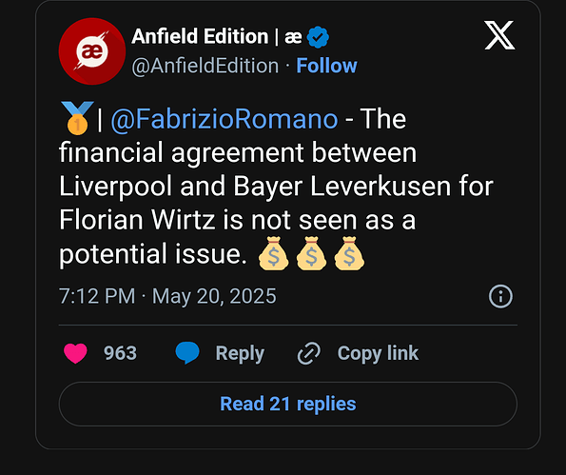
Task: Open the @FabrizioRomano mention
Action: click(224, 119)
